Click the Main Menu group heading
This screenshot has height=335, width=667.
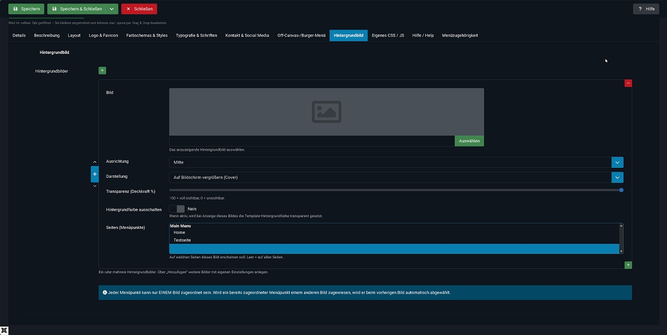(x=180, y=226)
